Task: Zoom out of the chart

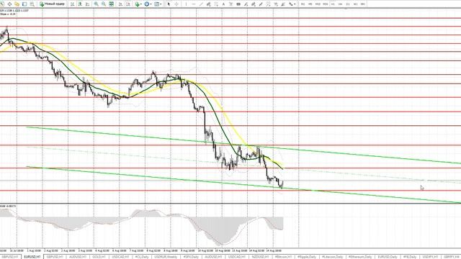Action: (104, 4)
